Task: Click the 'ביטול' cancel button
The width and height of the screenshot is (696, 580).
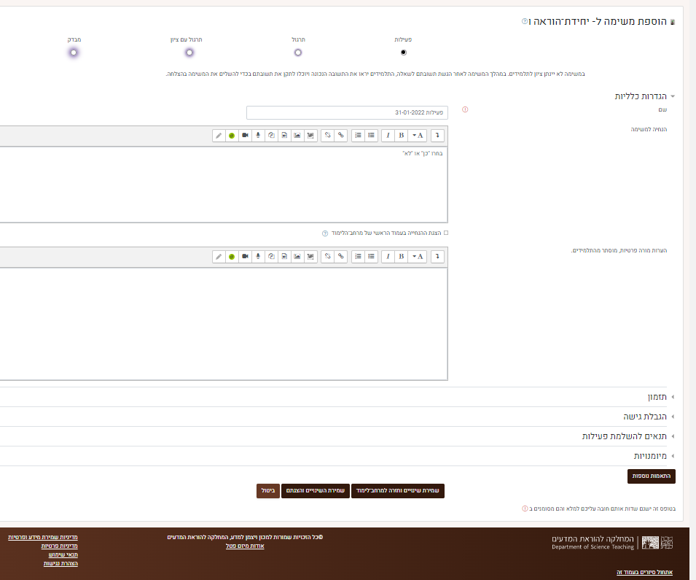Action: click(x=267, y=491)
